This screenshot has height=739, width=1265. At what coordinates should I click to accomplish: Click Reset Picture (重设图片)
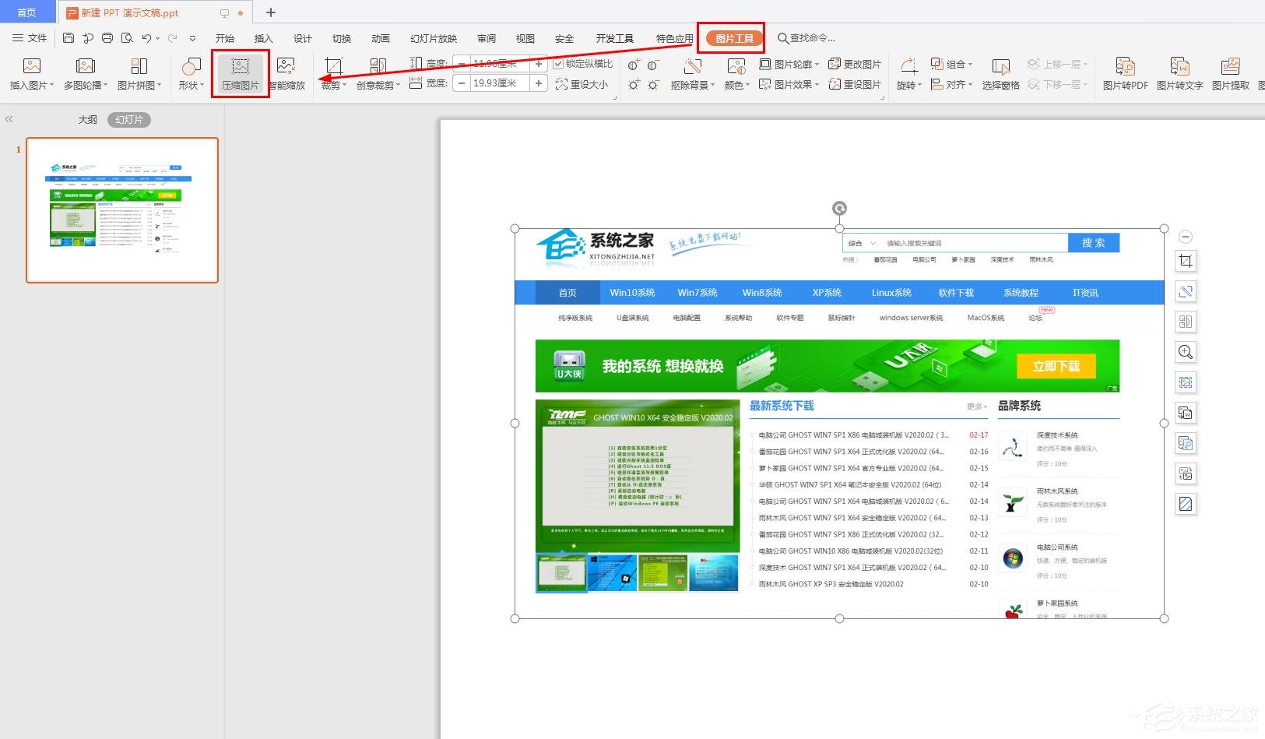855,84
